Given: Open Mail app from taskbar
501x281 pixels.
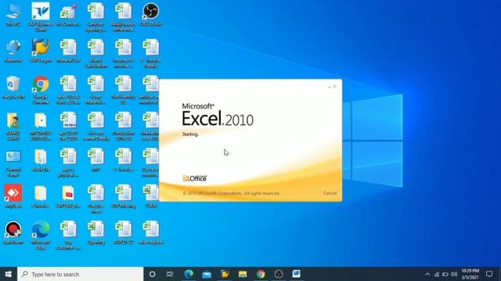Looking at the screenshot, I should [207, 274].
